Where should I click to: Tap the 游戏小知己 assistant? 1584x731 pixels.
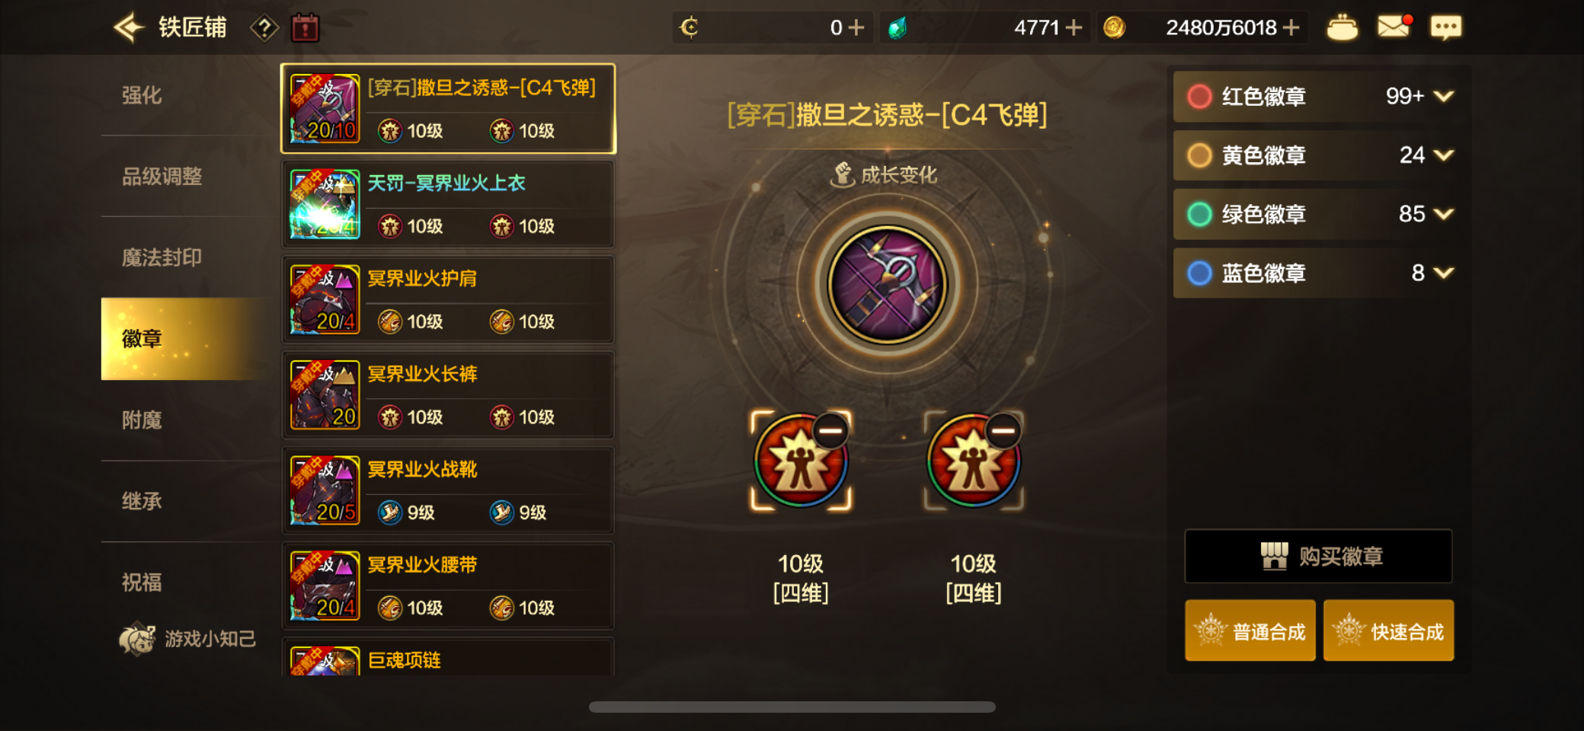(x=187, y=638)
